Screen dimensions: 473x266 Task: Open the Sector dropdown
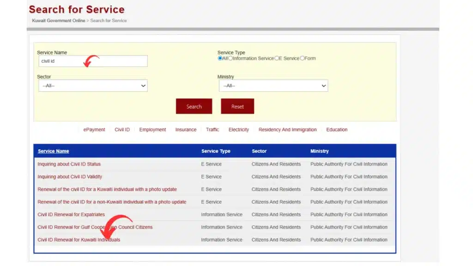[x=92, y=85]
